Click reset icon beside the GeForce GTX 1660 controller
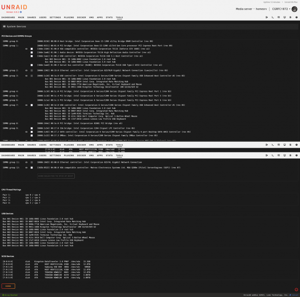The height and width of the screenshot is (297, 300). point(27,49)
